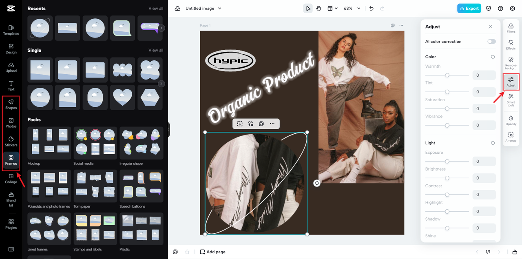Open the Templates sidebar panel
522x259 pixels.
coord(11,30)
